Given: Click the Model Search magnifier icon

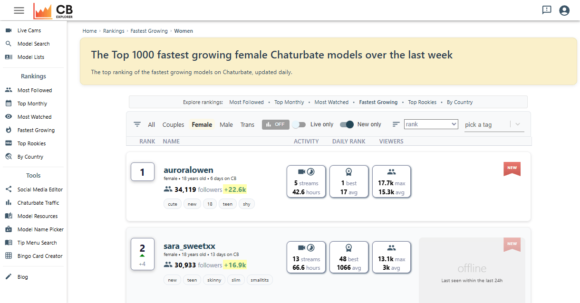Looking at the screenshot, I should (8, 44).
